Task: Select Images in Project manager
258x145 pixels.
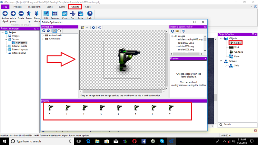Action: coord(16,36)
